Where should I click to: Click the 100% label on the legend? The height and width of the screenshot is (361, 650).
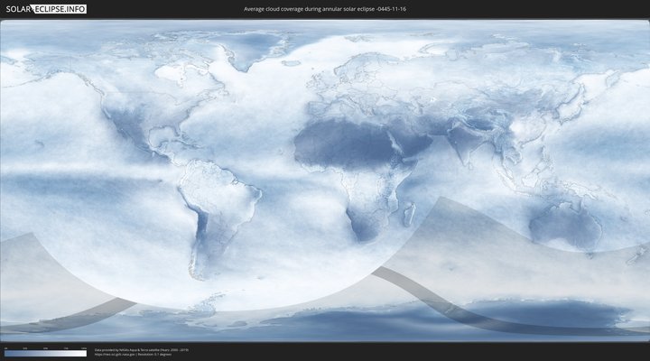point(84,348)
